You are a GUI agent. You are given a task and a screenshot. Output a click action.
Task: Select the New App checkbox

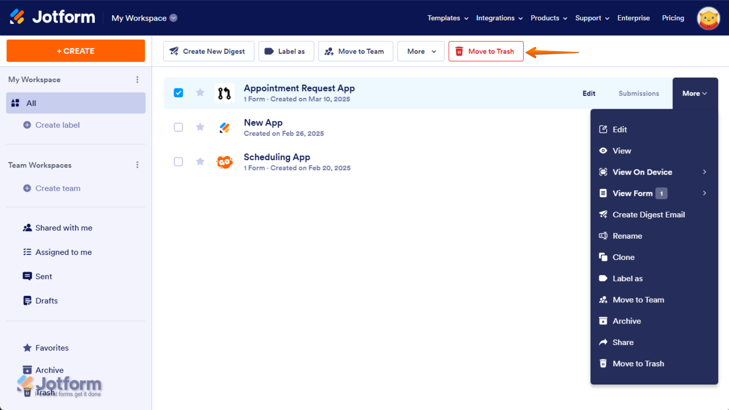178,127
